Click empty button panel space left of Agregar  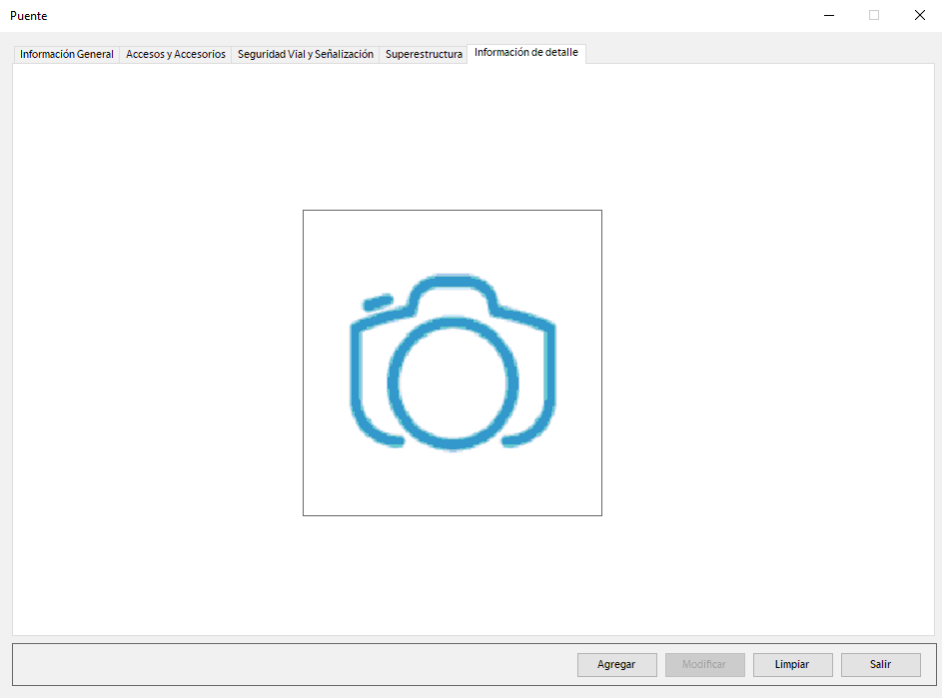(300, 664)
